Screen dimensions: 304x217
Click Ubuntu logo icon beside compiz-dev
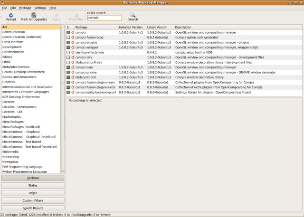[x=73, y=57]
